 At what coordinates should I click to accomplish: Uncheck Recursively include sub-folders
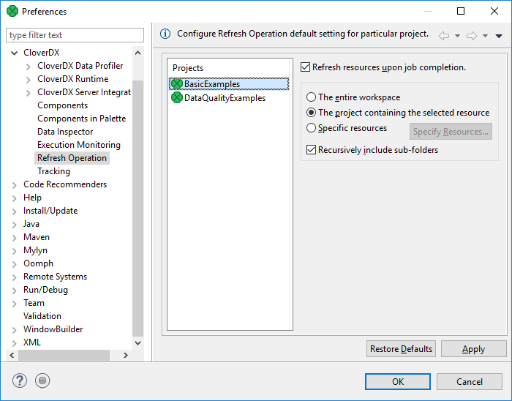click(x=312, y=150)
